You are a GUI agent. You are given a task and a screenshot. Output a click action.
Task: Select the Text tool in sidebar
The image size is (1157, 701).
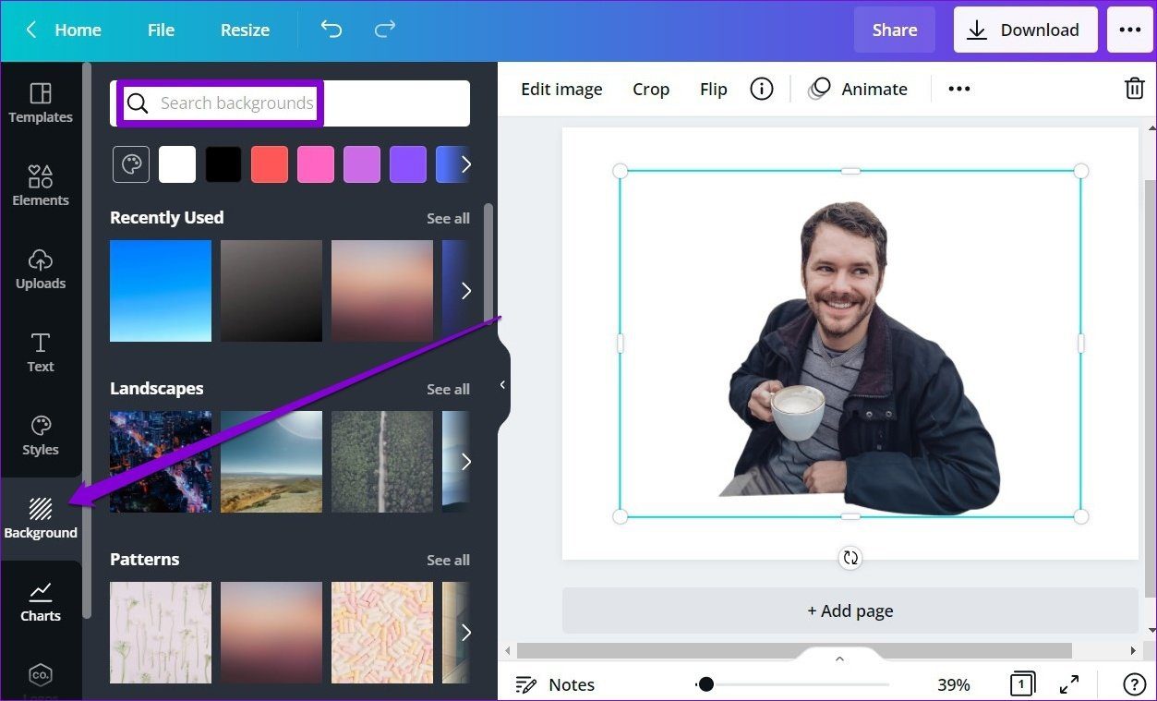41,352
